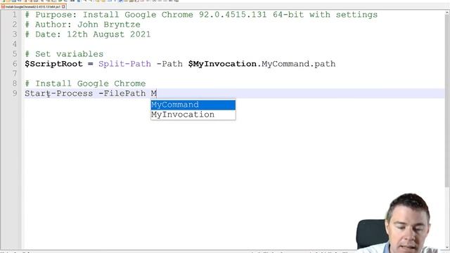Screen dimensions: 450x253
Task: Click '.MyCommand.path' at the end of line 6
Action: (297, 64)
